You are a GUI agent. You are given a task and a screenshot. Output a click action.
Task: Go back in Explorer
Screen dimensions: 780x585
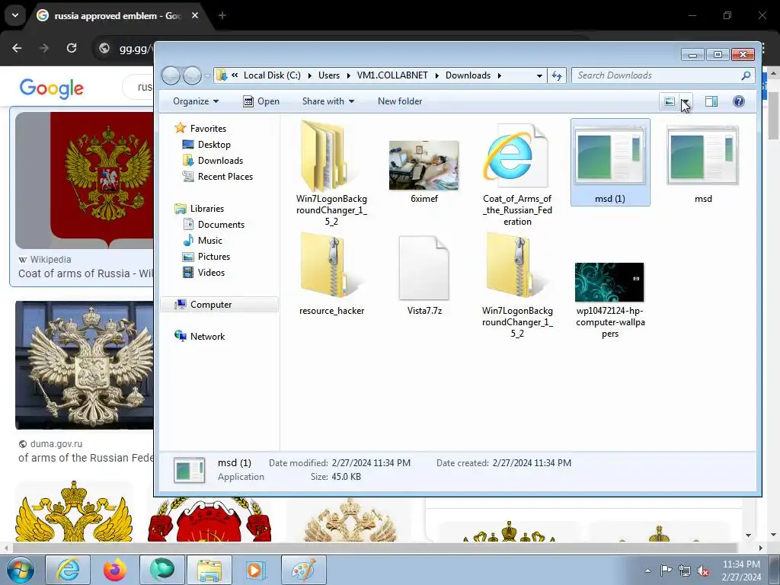click(171, 75)
